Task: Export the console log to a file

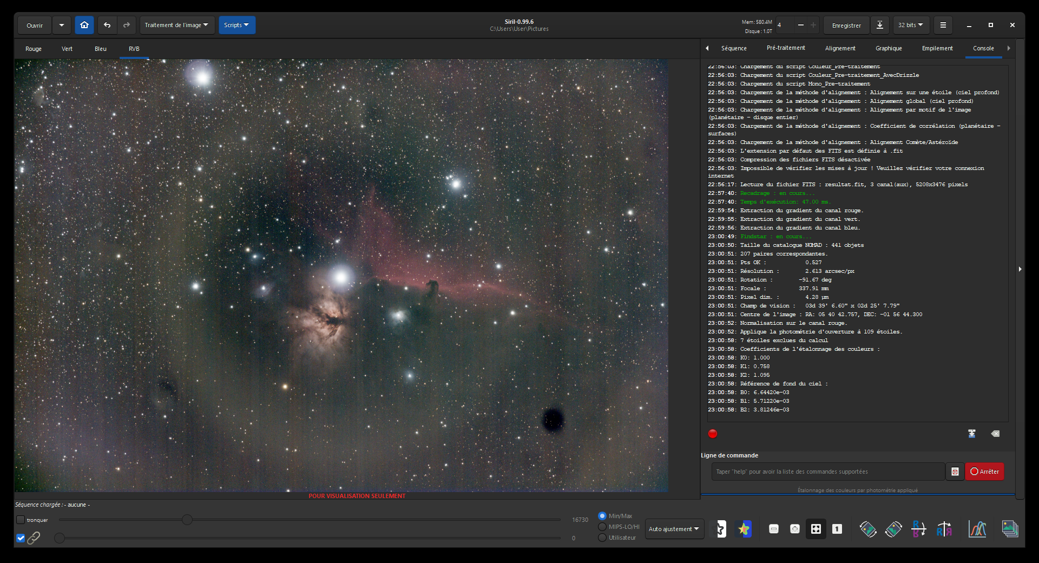Action: (972, 434)
